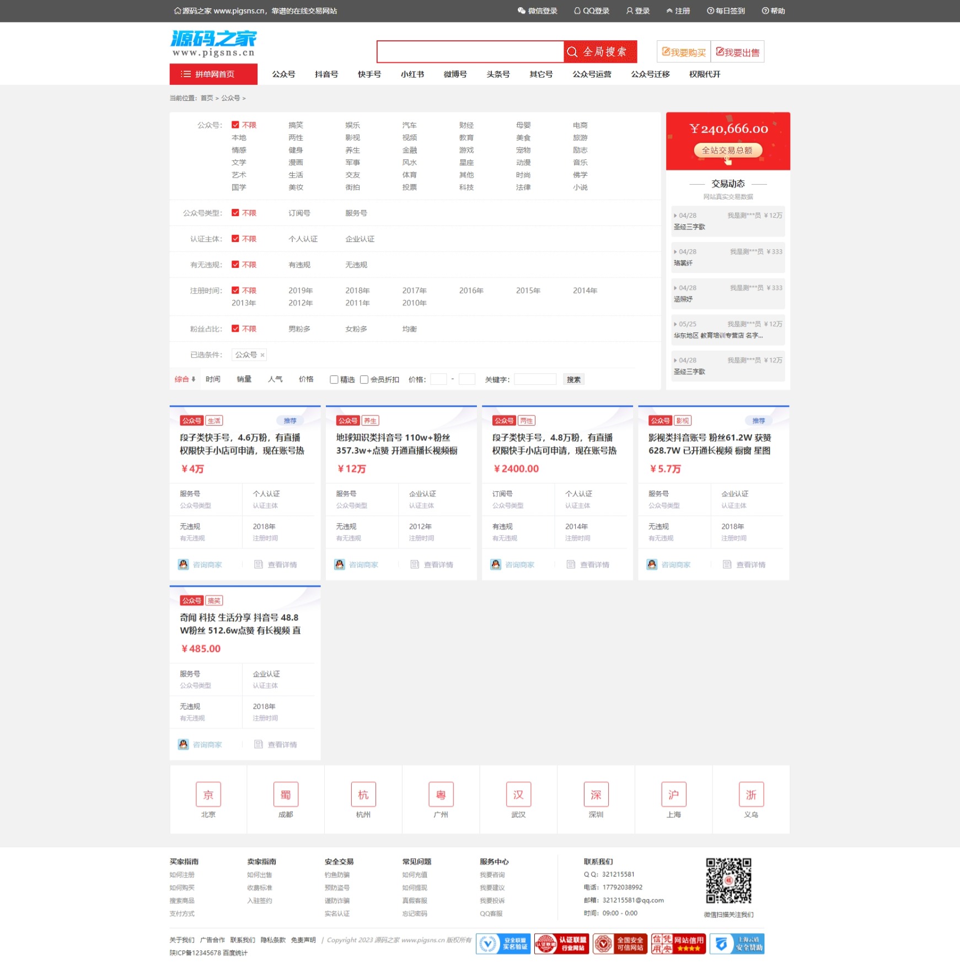Click the 全站交易总额 button
The height and width of the screenshot is (964, 960).
[728, 150]
